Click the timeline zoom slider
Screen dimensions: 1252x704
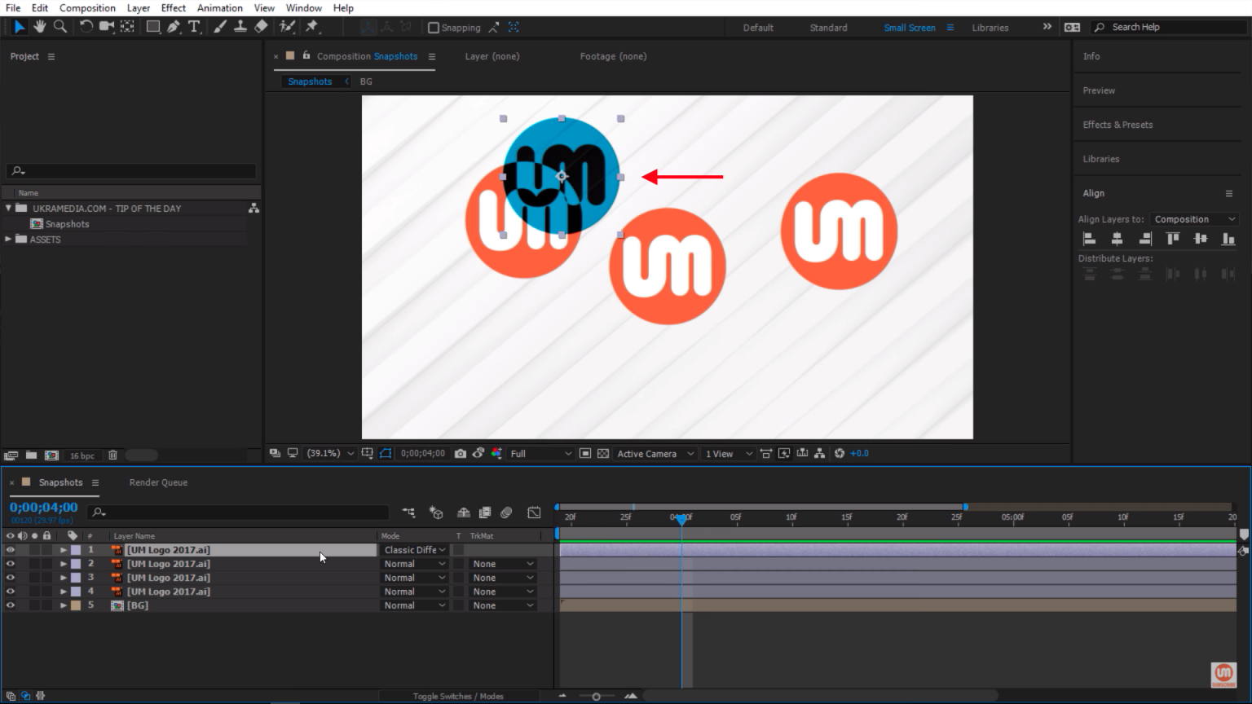coord(597,696)
